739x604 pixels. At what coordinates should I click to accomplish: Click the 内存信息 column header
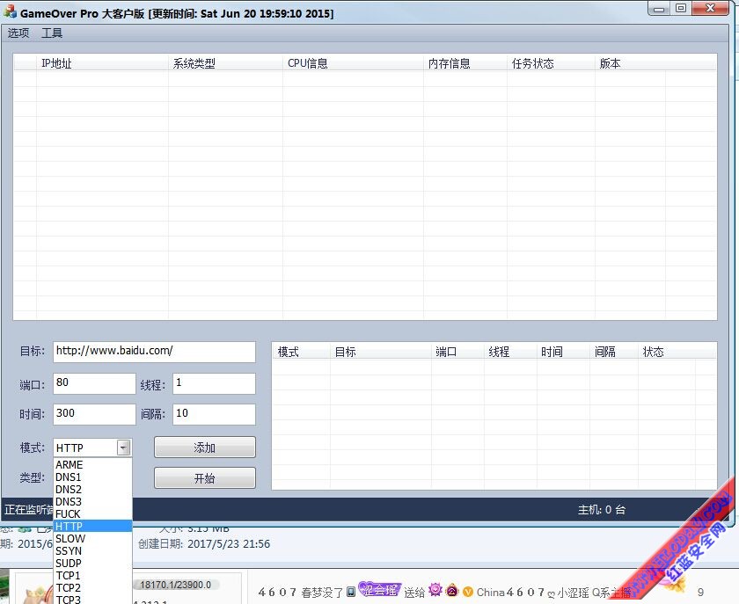pos(465,63)
